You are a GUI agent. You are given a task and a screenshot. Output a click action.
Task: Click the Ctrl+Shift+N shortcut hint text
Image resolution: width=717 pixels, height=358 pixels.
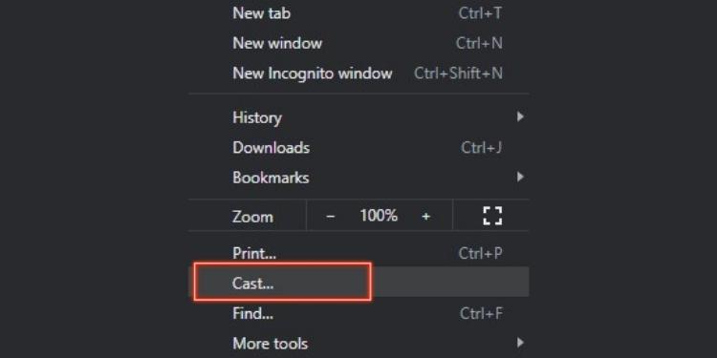pos(458,74)
